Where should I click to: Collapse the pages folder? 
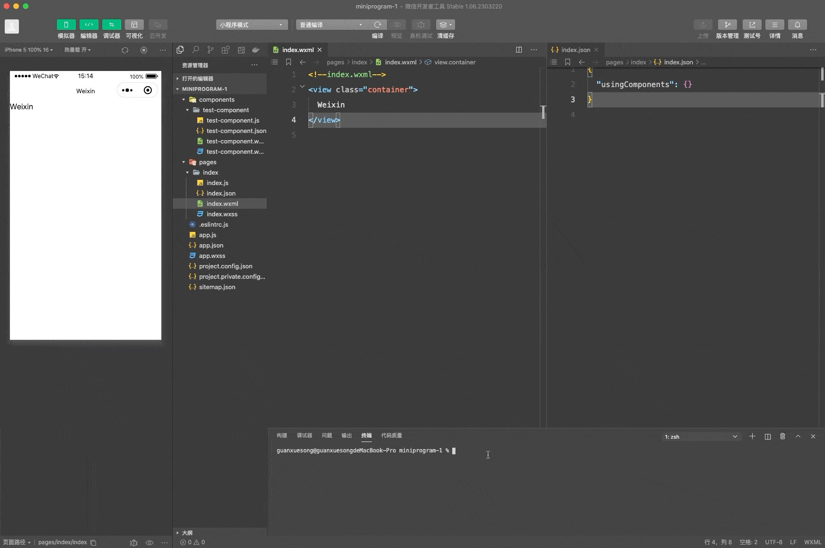220,162
